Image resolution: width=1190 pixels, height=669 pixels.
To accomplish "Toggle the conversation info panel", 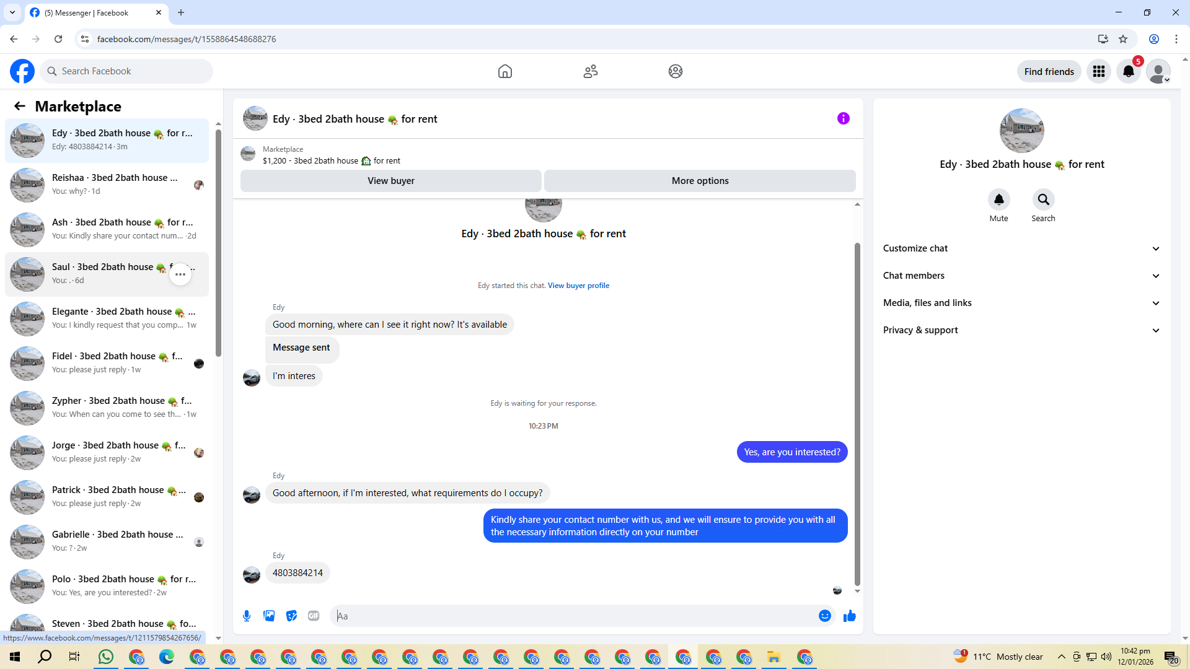I will (843, 118).
